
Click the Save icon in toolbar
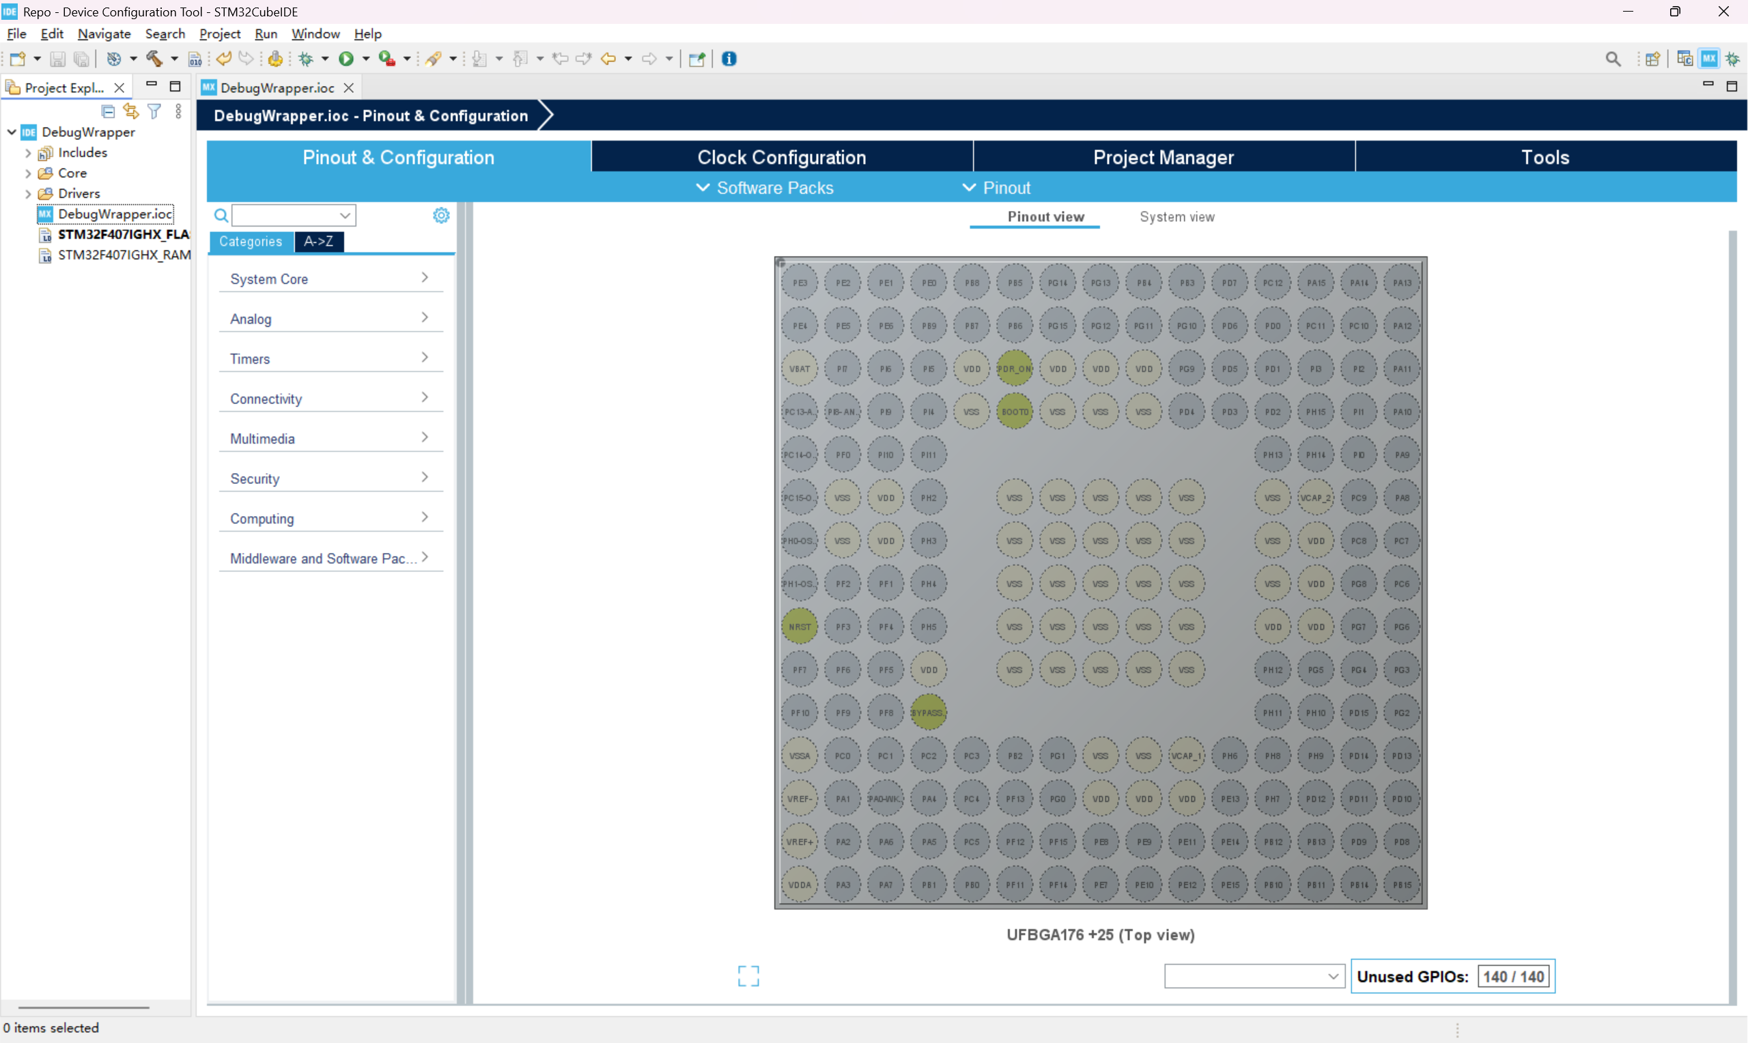point(57,59)
